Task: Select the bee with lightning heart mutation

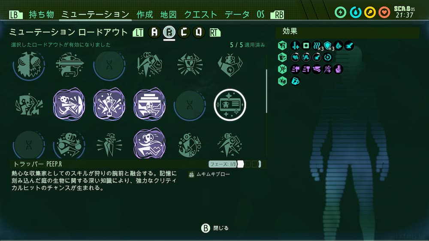Action: click(x=230, y=65)
